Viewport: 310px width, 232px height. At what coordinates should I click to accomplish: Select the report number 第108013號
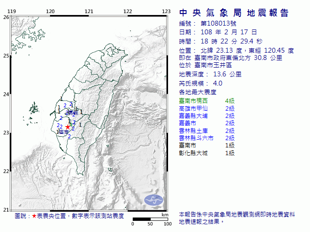pos(218,24)
